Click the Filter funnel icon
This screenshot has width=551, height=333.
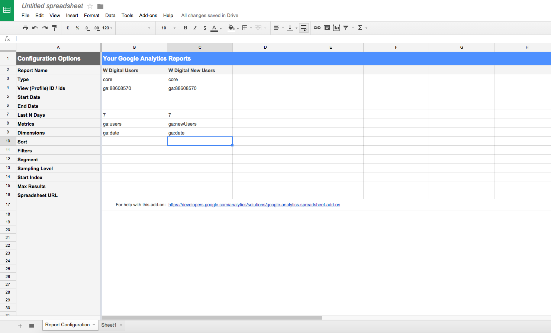346,28
